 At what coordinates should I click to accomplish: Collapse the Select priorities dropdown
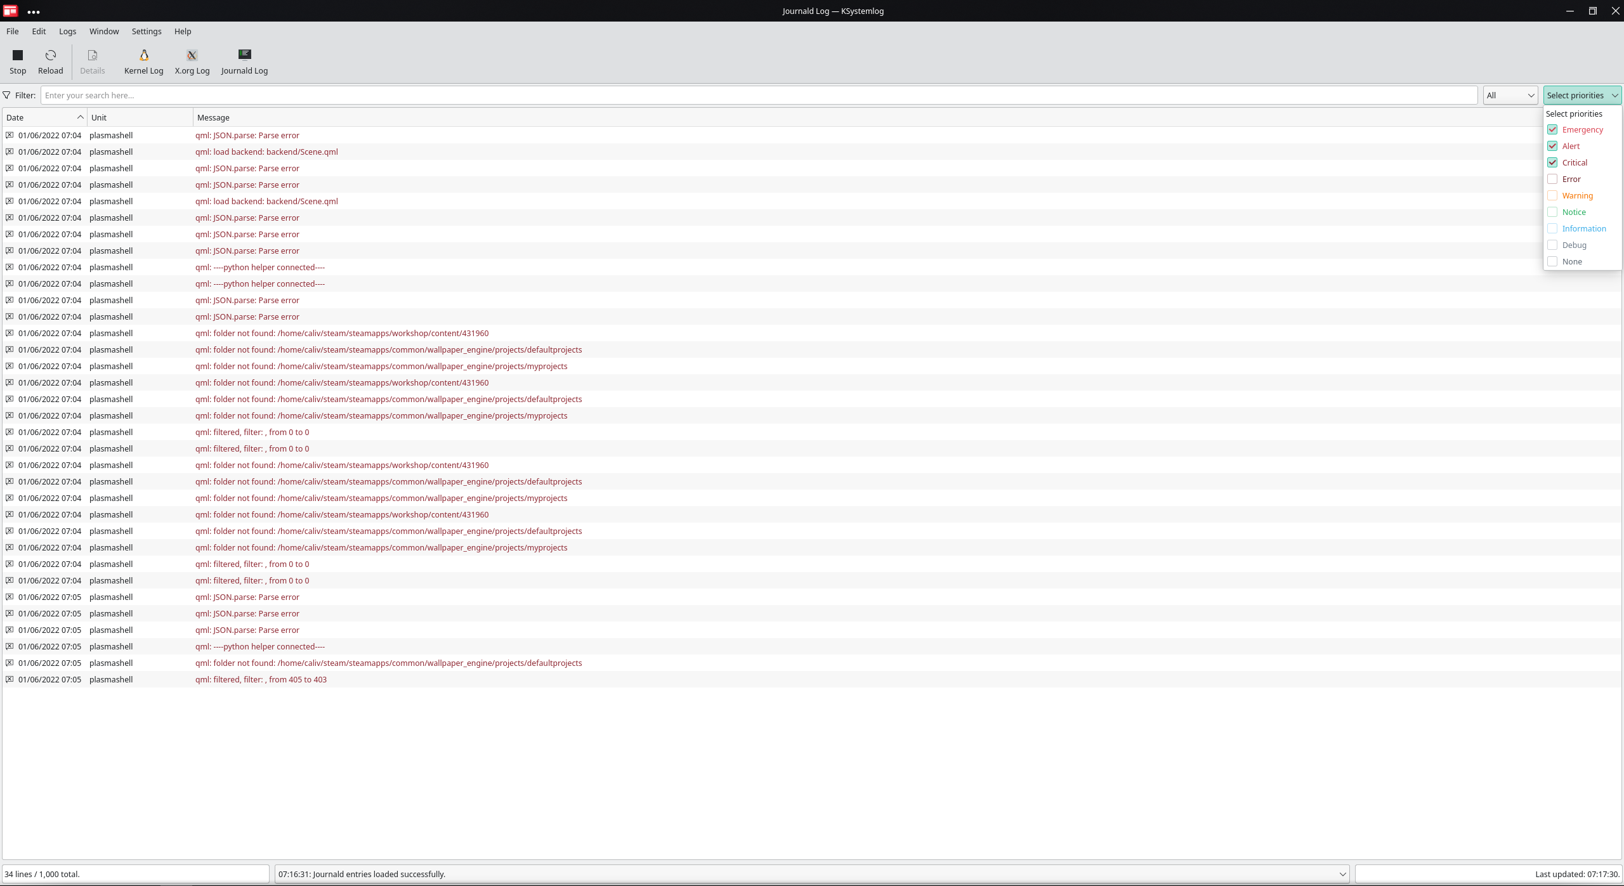pyautogui.click(x=1581, y=95)
